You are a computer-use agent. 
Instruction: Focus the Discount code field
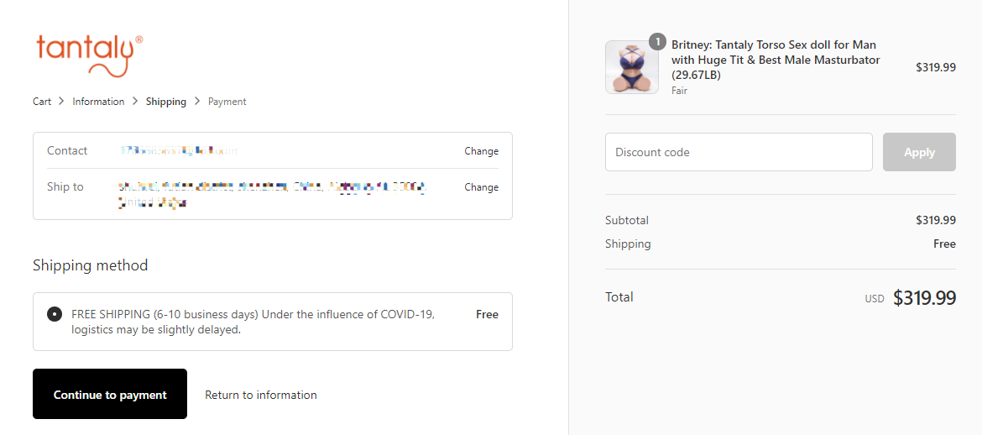coord(739,152)
